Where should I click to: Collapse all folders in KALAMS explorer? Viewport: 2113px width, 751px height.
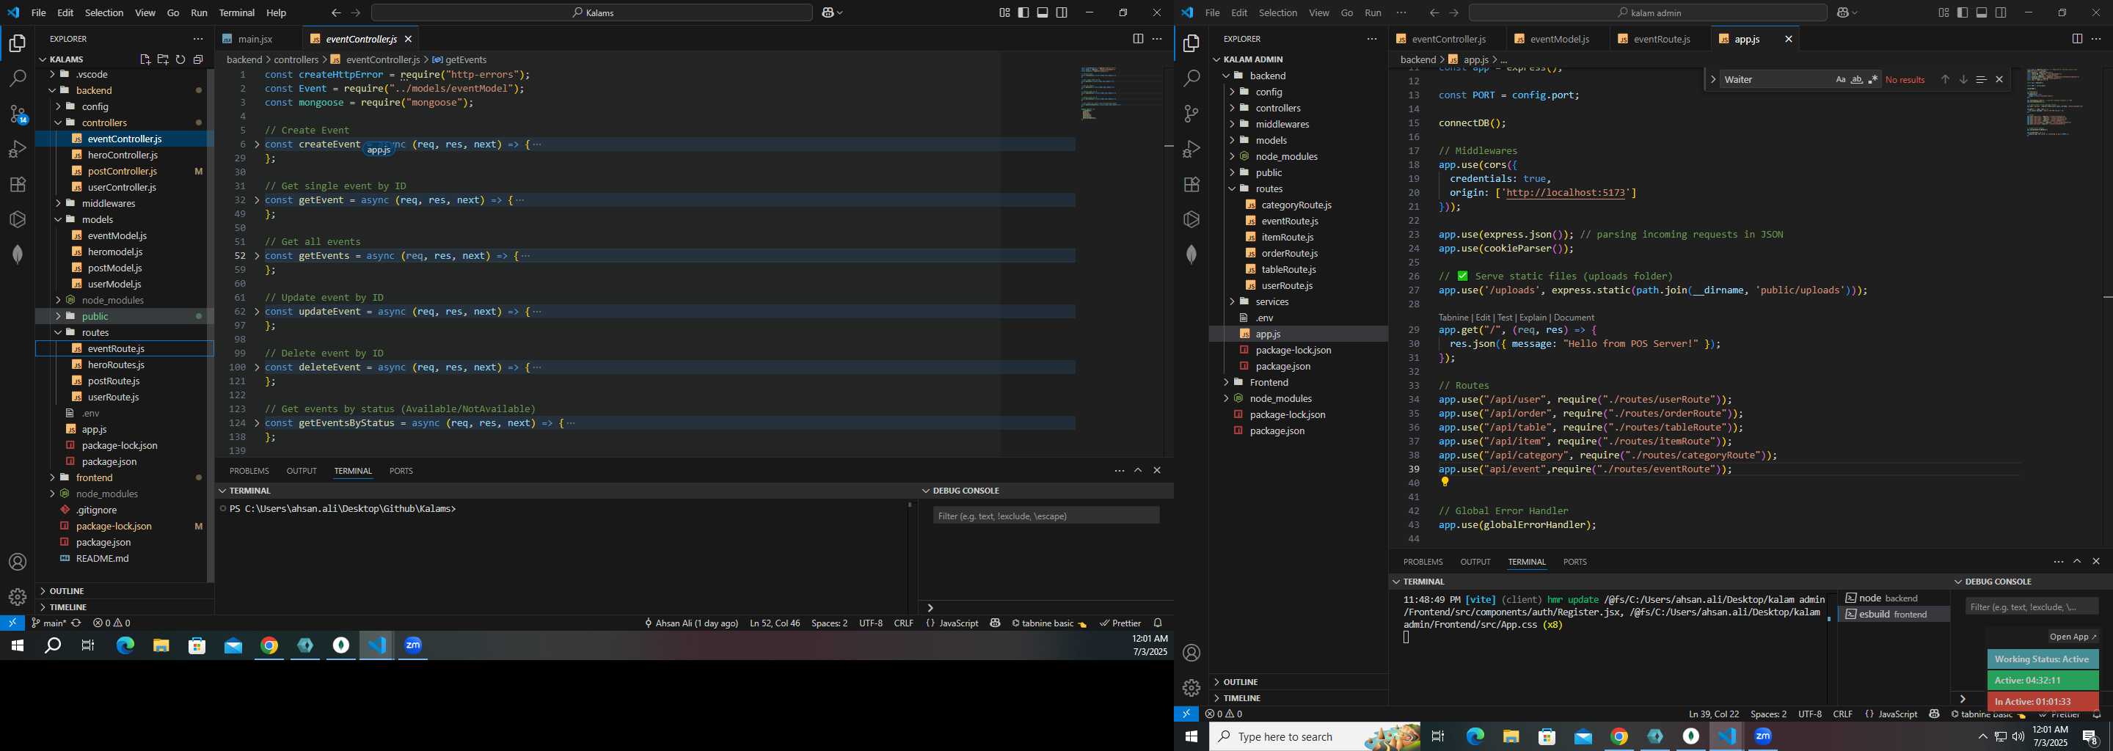click(x=197, y=59)
